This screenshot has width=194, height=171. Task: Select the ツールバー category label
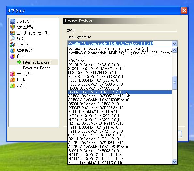pos(25,74)
